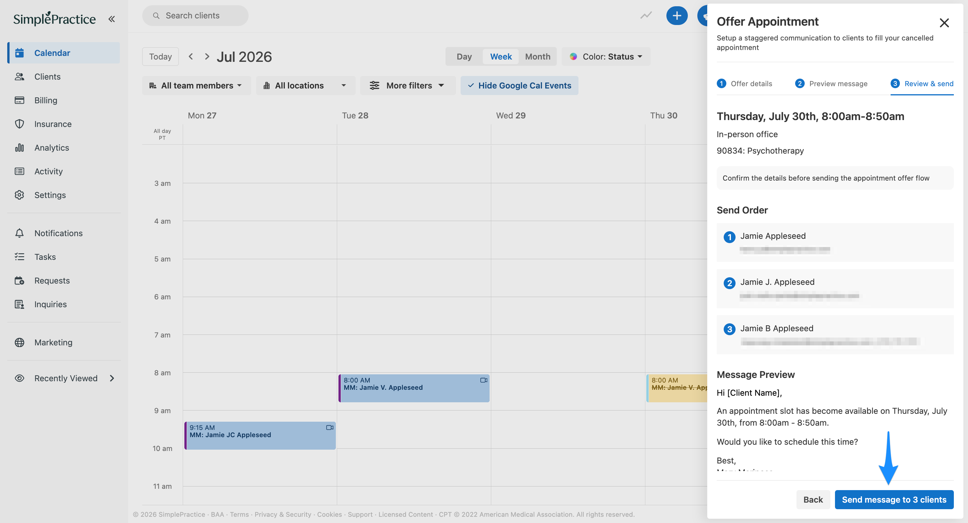968x523 pixels.
Task: Click the Analytics bar chart icon
Action: click(19, 148)
